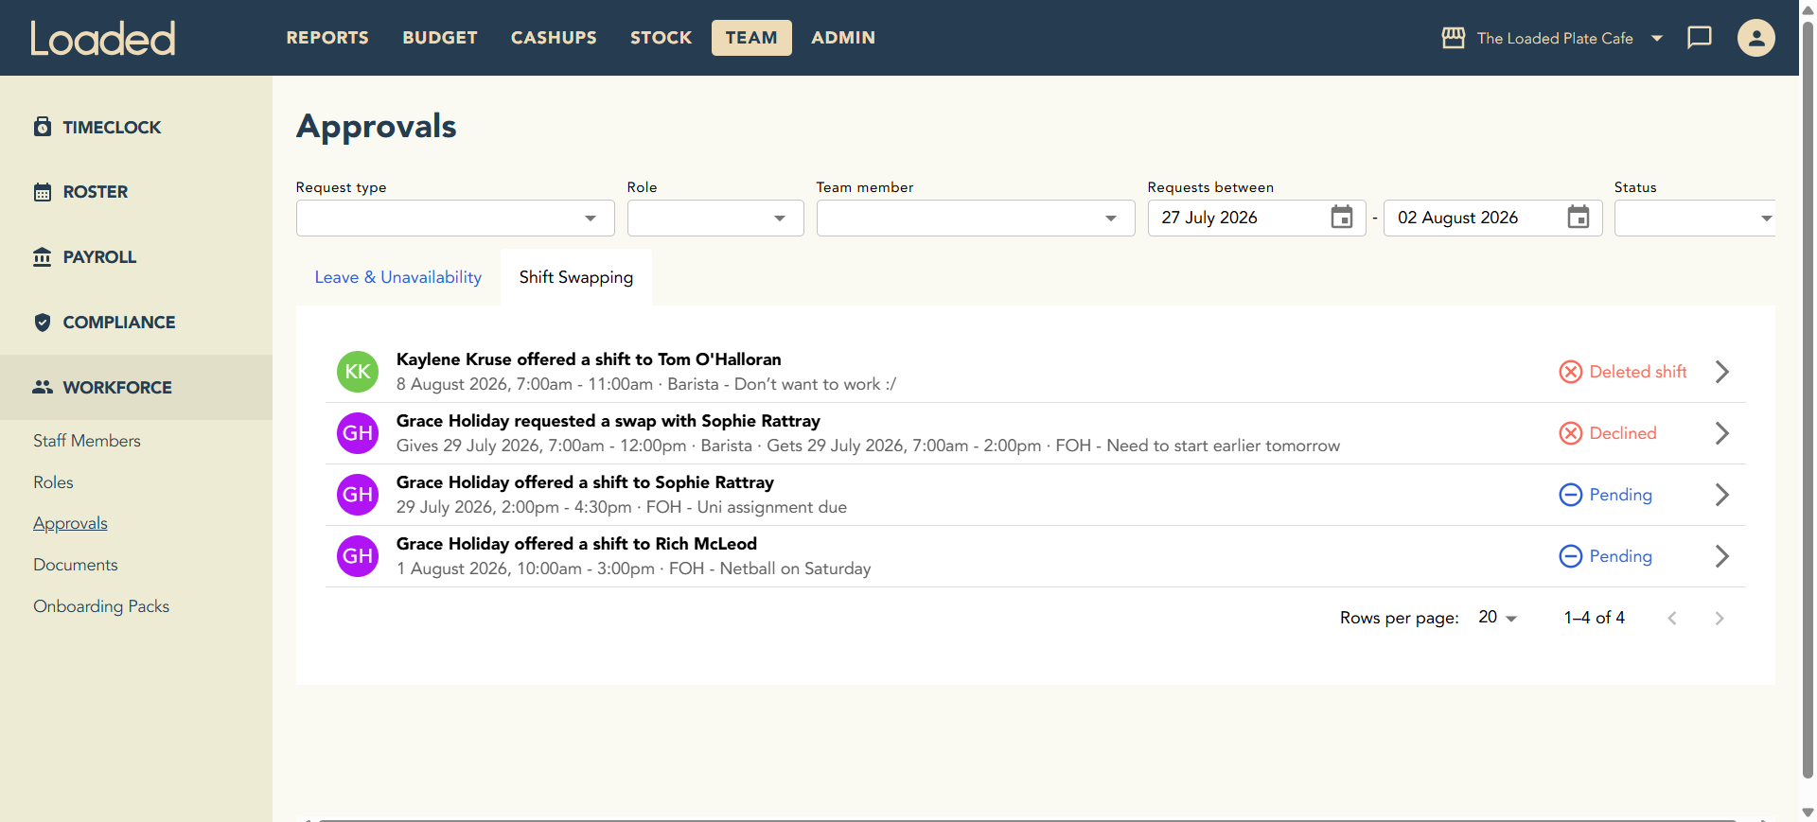Click the Compliance shield icon

coord(43,323)
